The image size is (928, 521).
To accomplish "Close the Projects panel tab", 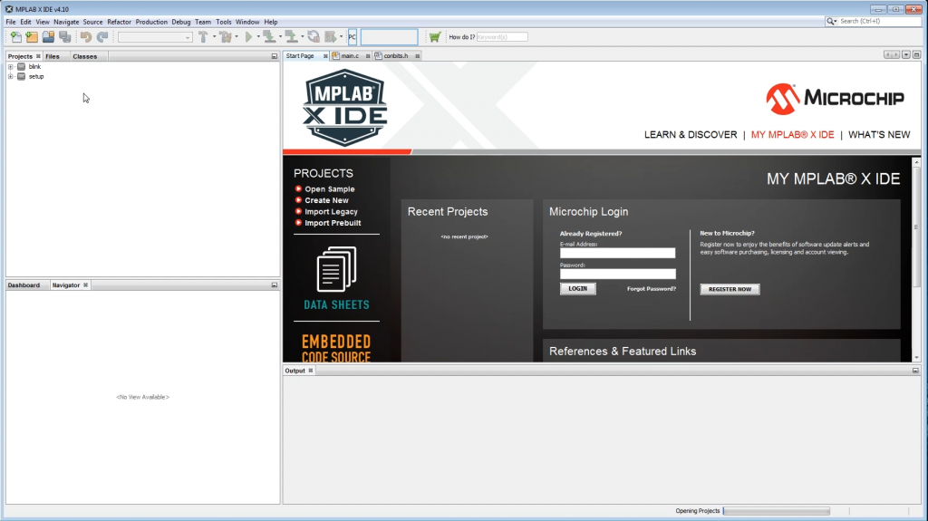I will pos(38,56).
